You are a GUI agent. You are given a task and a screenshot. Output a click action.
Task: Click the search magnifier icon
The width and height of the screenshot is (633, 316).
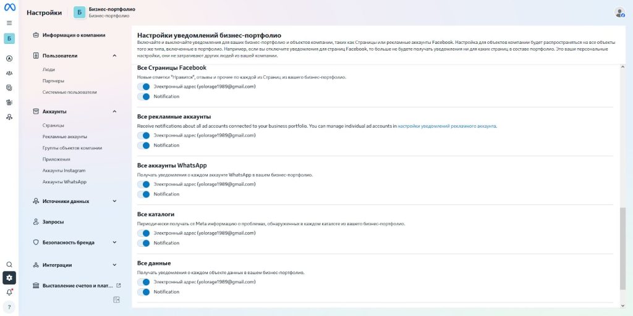(x=9, y=264)
